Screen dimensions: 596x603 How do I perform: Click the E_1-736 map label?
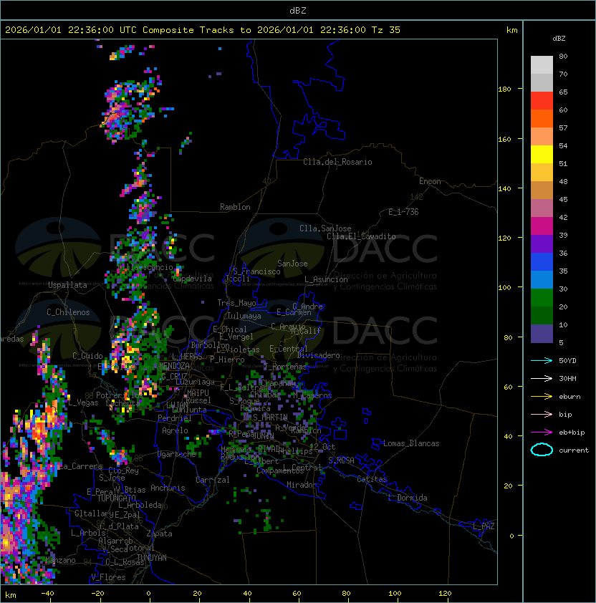click(403, 212)
